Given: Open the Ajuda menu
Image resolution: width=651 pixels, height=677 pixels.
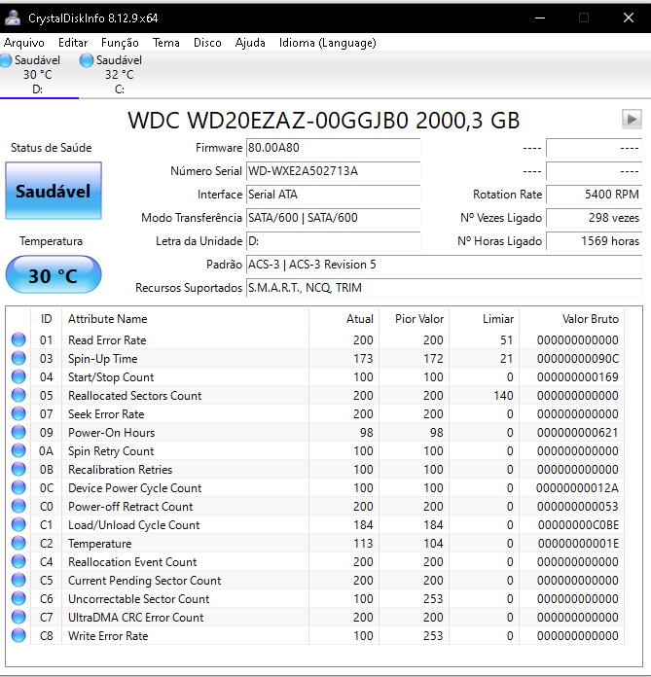Looking at the screenshot, I should 250,43.
